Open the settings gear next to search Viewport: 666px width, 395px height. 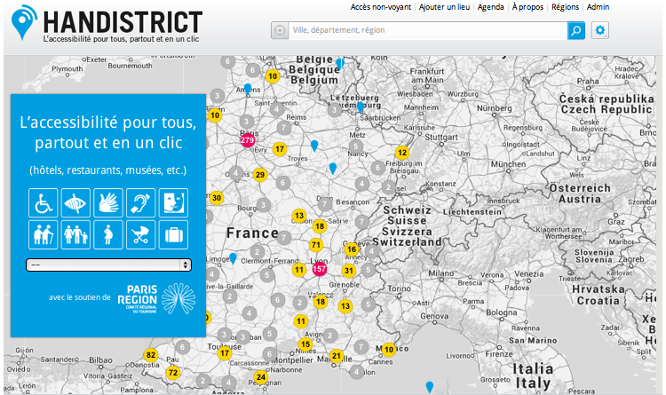click(x=599, y=30)
